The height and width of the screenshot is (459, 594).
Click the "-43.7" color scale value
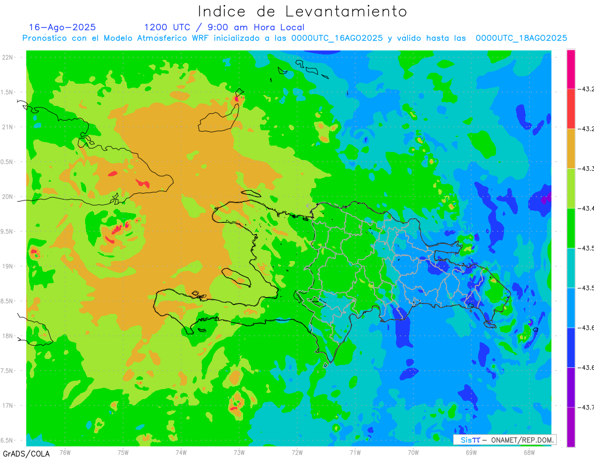[x=586, y=407]
